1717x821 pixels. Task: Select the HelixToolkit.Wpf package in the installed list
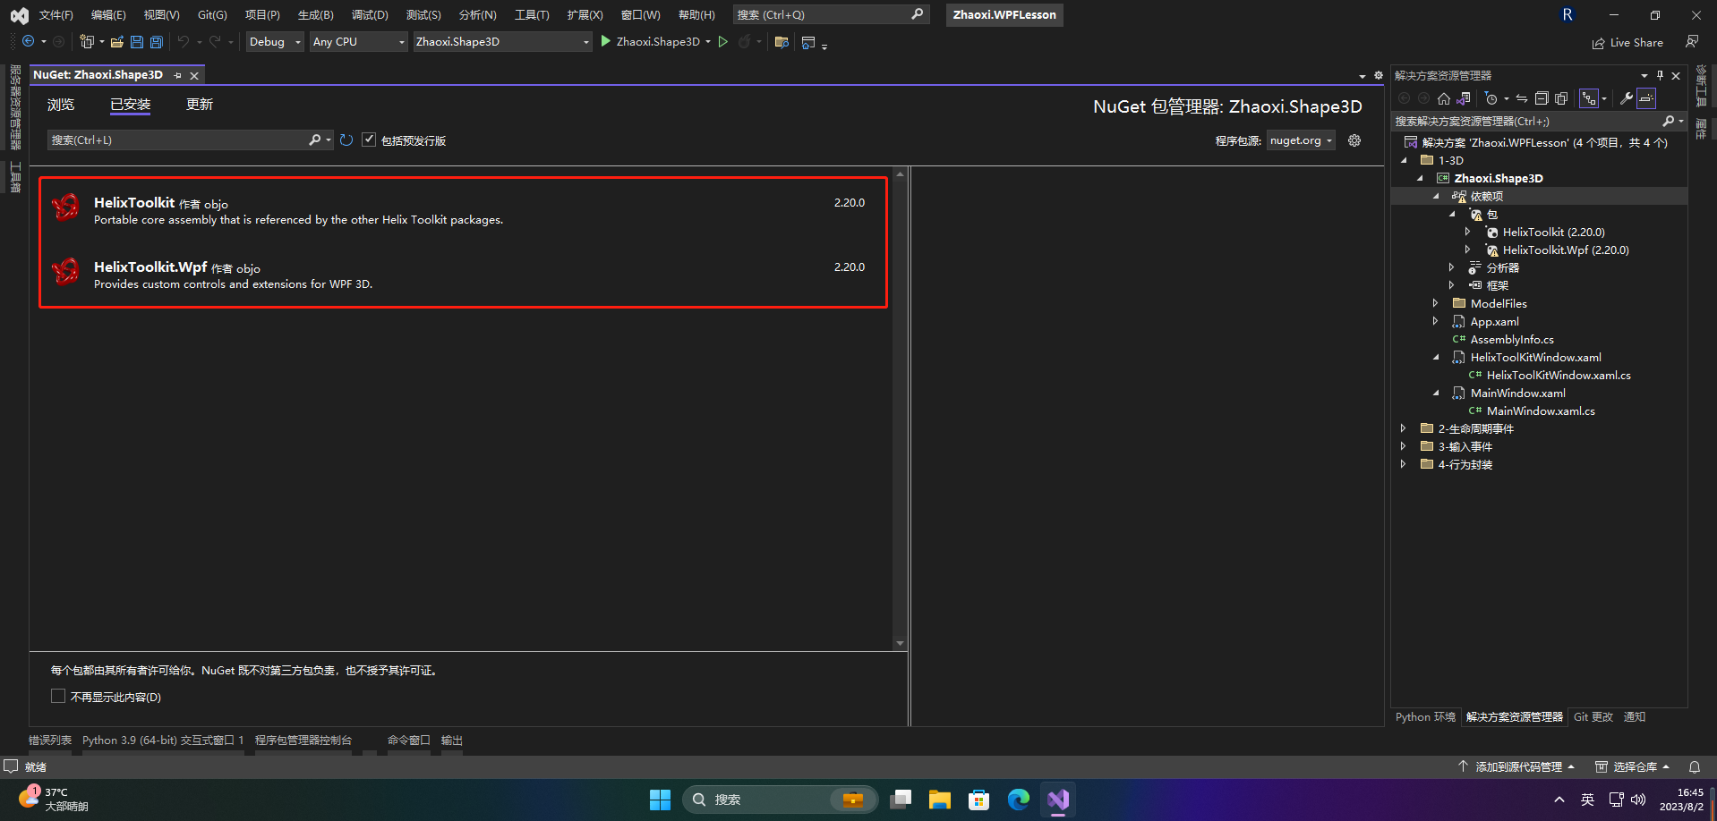tap(464, 275)
